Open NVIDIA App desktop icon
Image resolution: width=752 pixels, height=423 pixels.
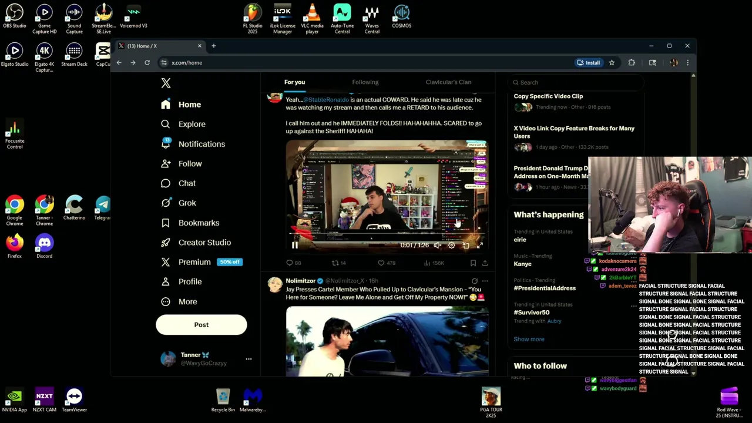click(15, 399)
